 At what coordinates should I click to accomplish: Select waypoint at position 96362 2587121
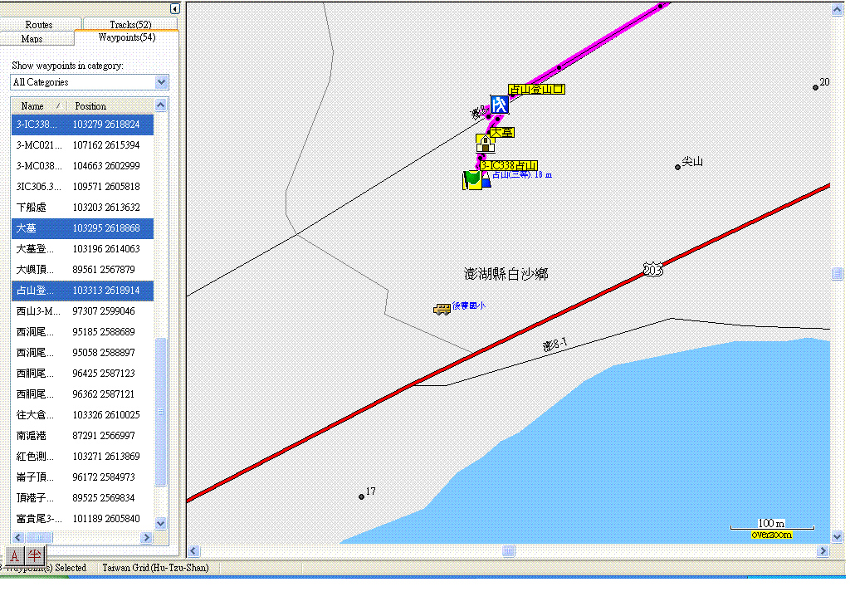82,394
